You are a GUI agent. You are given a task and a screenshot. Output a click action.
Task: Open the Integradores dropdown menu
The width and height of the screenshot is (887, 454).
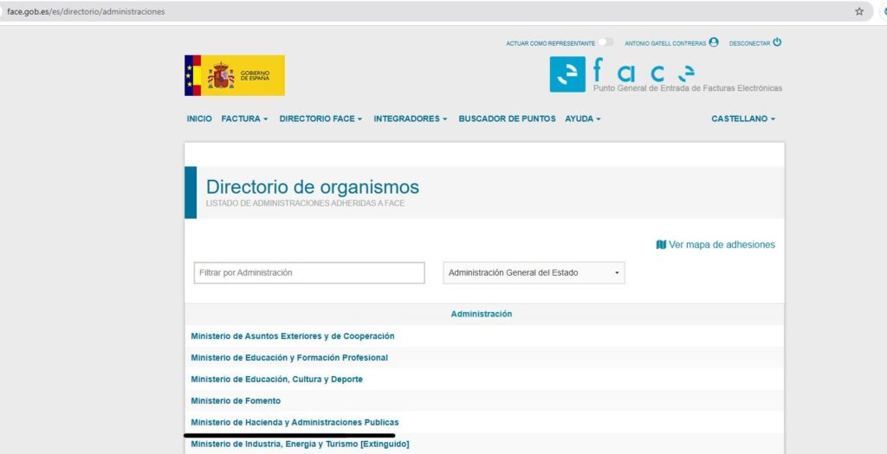pos(410,118)
